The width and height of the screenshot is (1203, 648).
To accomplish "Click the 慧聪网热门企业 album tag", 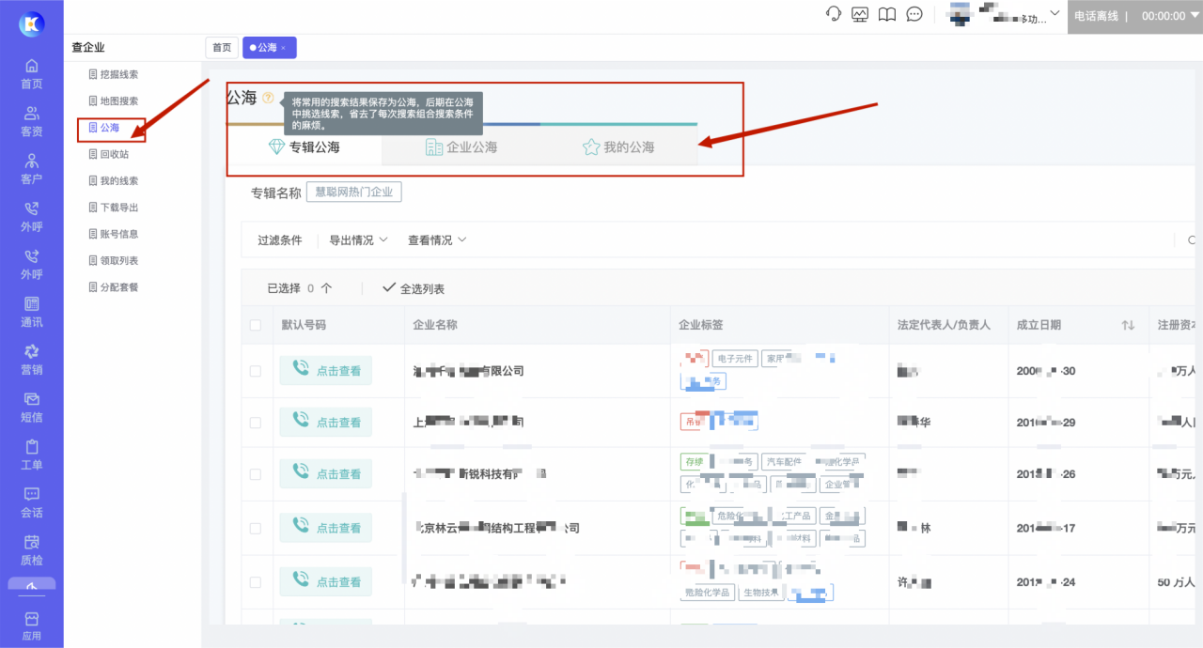I will 354,192.
